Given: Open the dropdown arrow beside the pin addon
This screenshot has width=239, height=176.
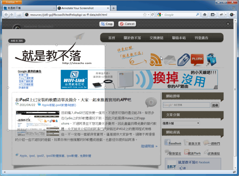Looking at the screenshot, I should 226,15.
